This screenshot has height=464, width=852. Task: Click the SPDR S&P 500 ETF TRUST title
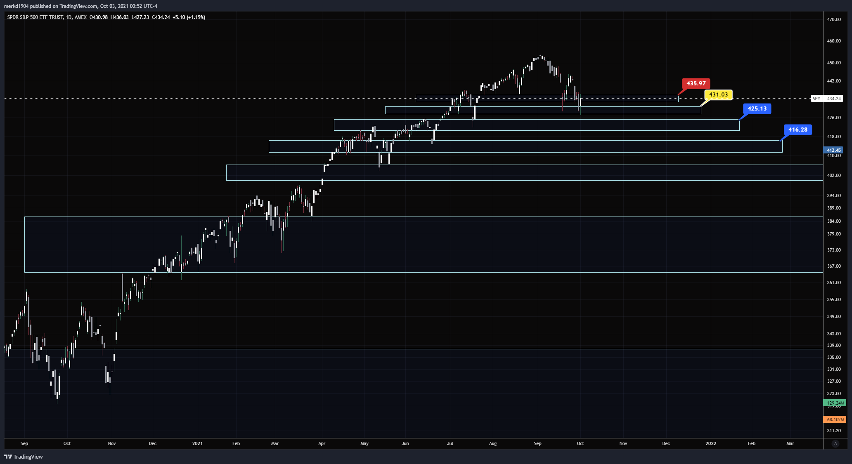(35, 17)
